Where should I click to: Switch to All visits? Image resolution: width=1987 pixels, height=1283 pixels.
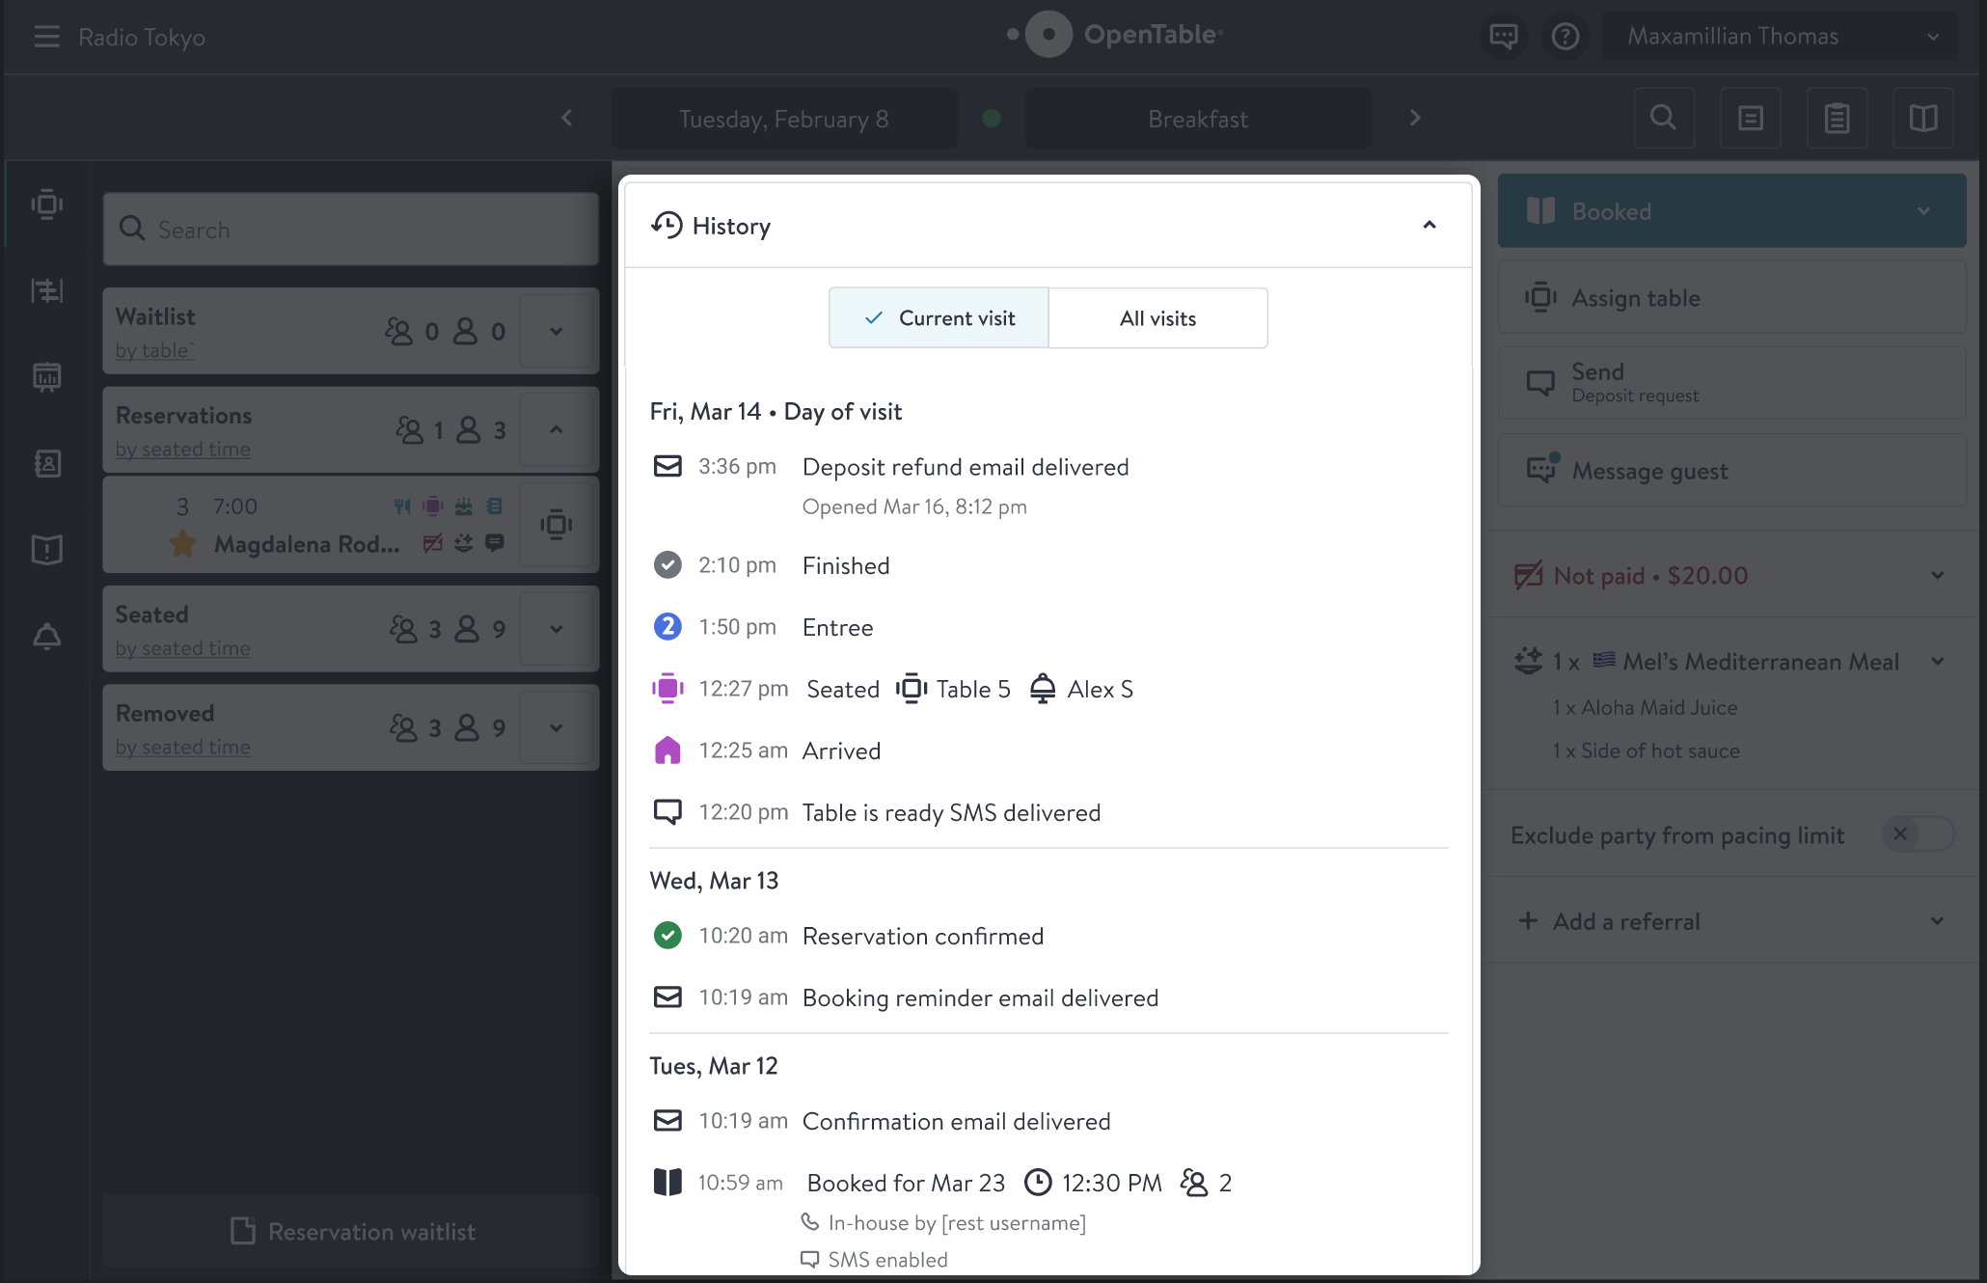1157,318
